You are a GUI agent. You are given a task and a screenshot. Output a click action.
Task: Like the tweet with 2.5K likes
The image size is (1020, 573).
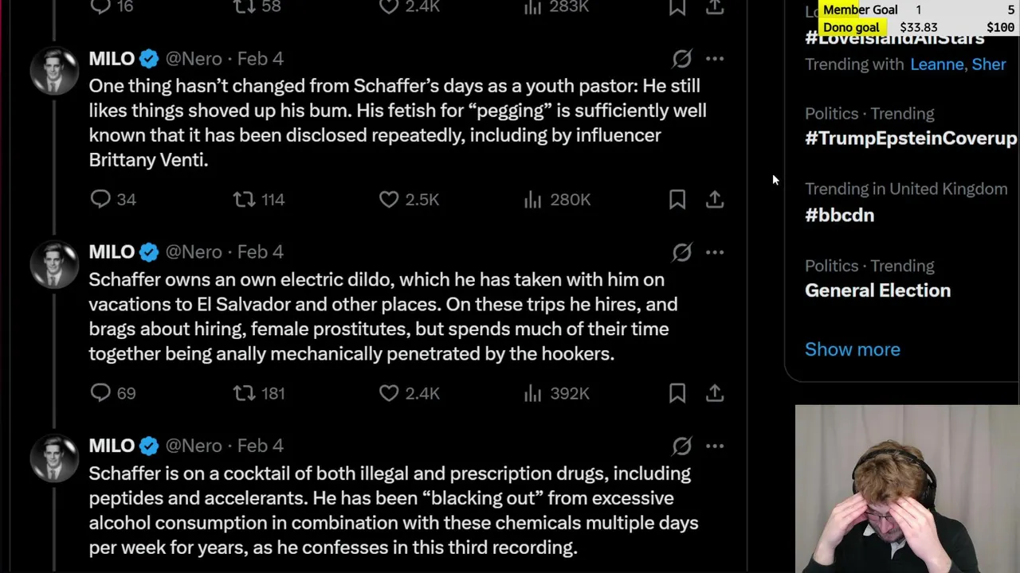click(x=389, y=199)
